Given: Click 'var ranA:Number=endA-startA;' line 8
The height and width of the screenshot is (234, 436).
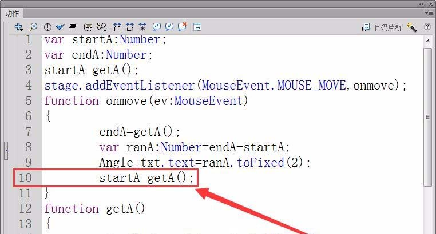Looking at the screenshot, I should click(x=195, y=147).
